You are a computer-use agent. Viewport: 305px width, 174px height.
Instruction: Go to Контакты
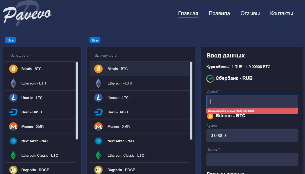coord(281,13)
